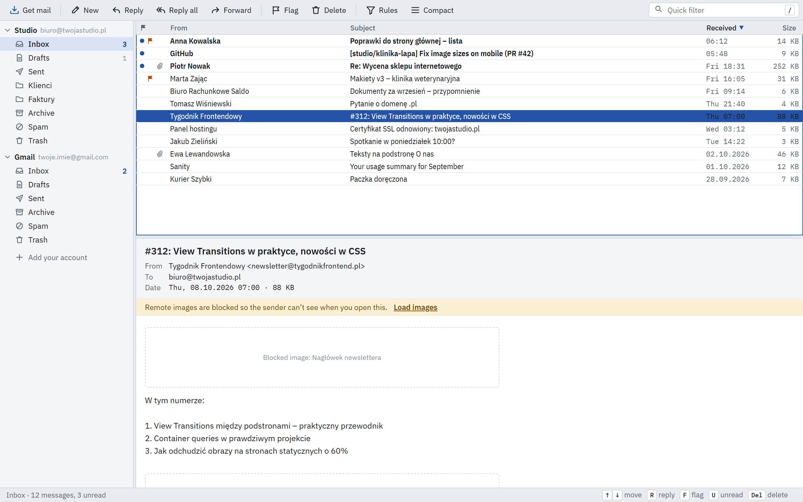This screenshot has height=502, width=803.
Task: Toggle unread dot on Piotr Nowak message
Action: click(x=142, y=66)
